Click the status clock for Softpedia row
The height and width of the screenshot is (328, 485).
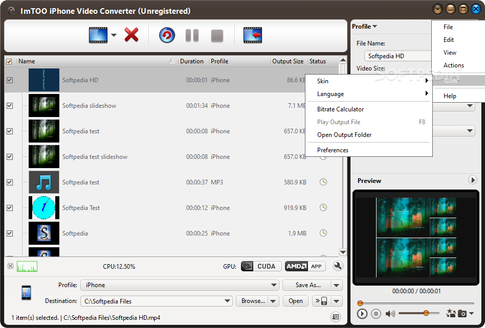323,233
